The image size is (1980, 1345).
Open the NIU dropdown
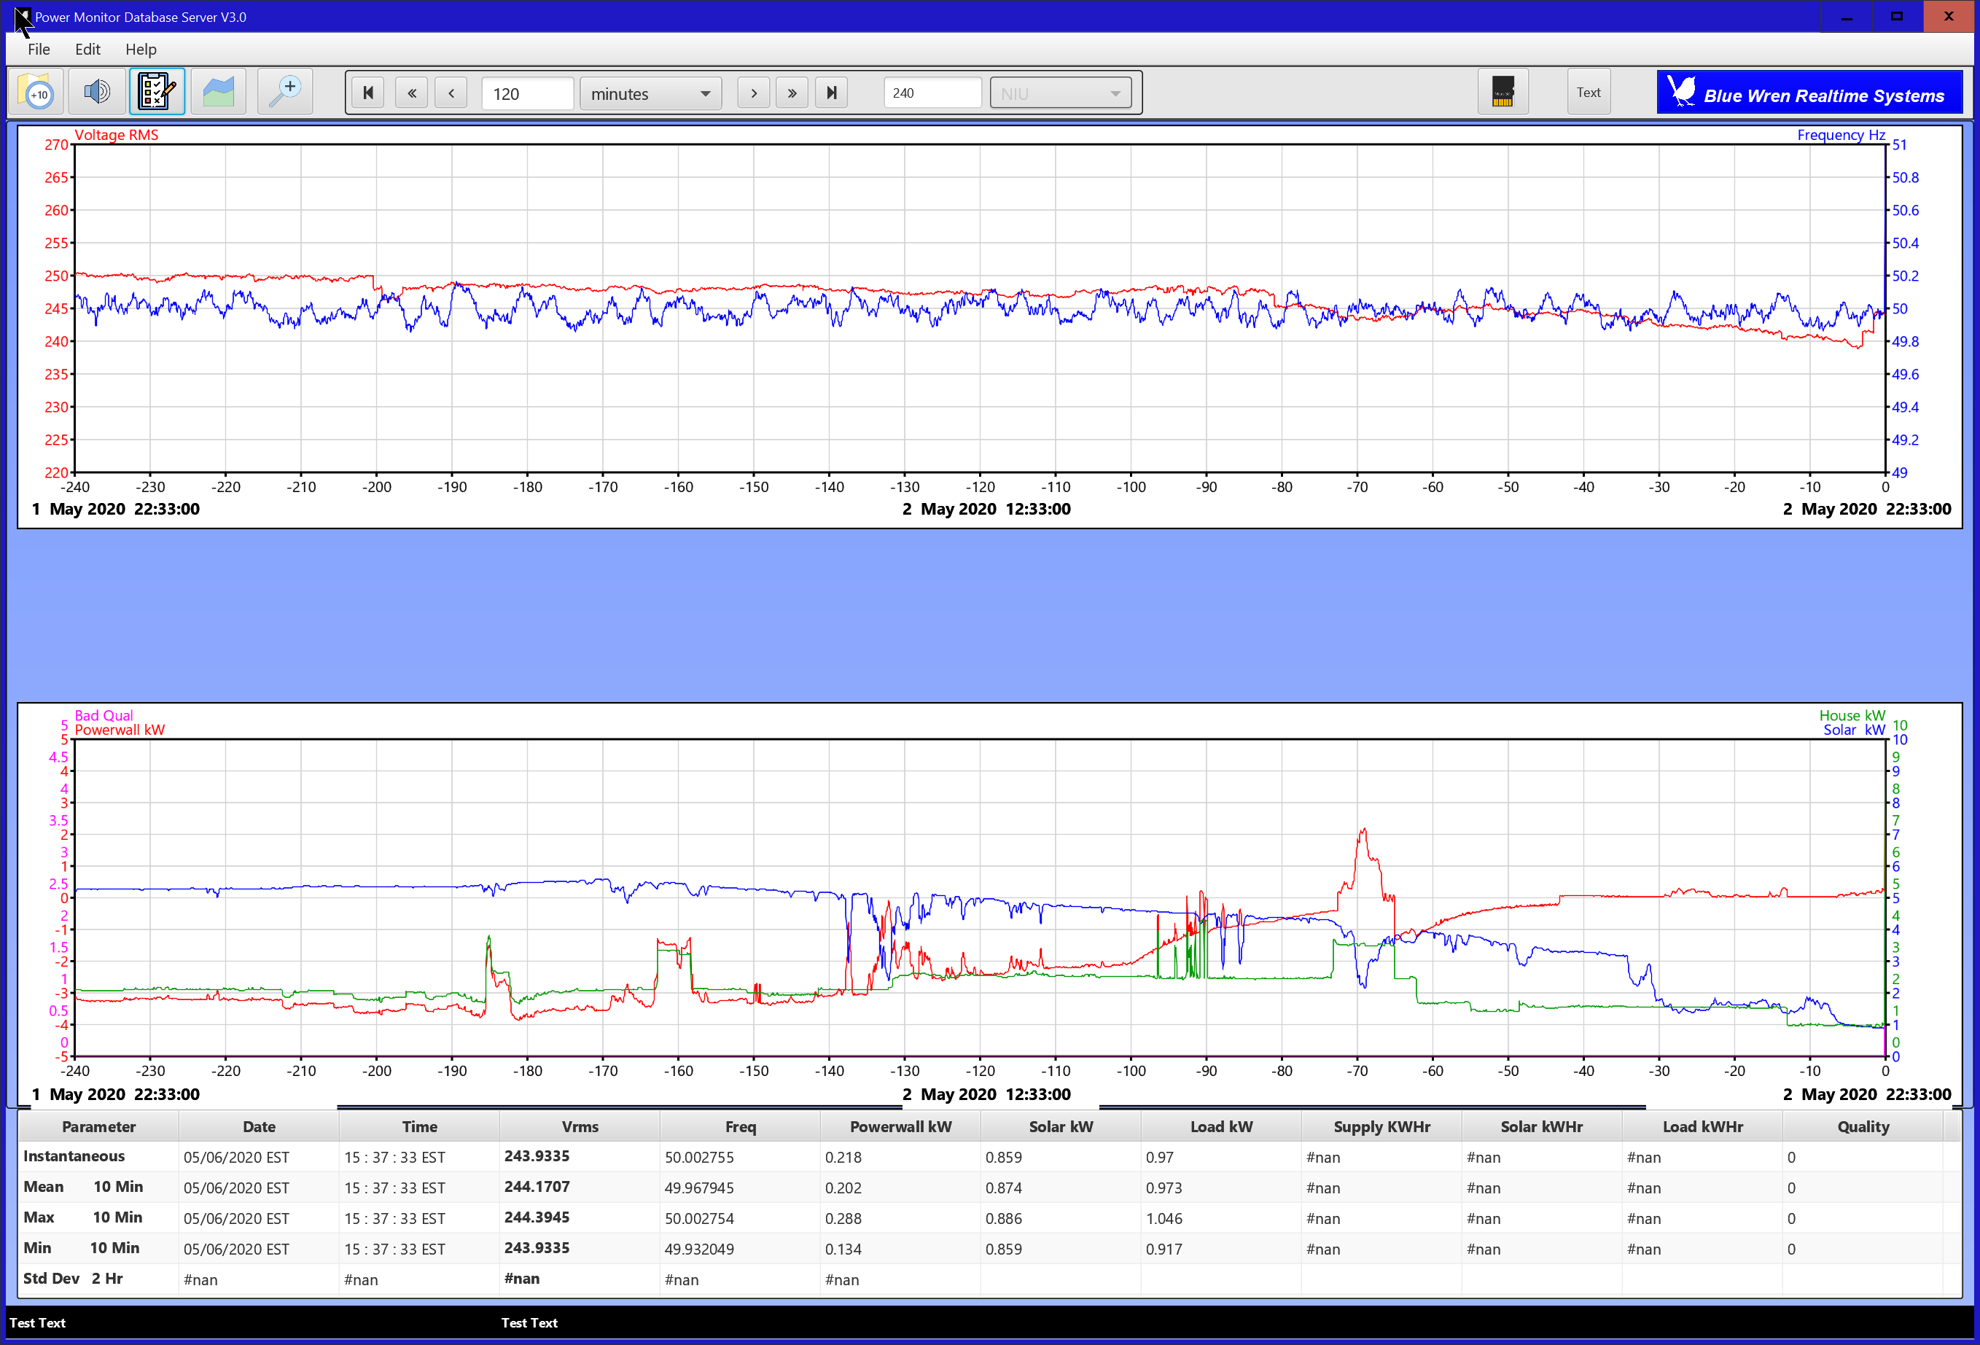tap(1060, 94)
